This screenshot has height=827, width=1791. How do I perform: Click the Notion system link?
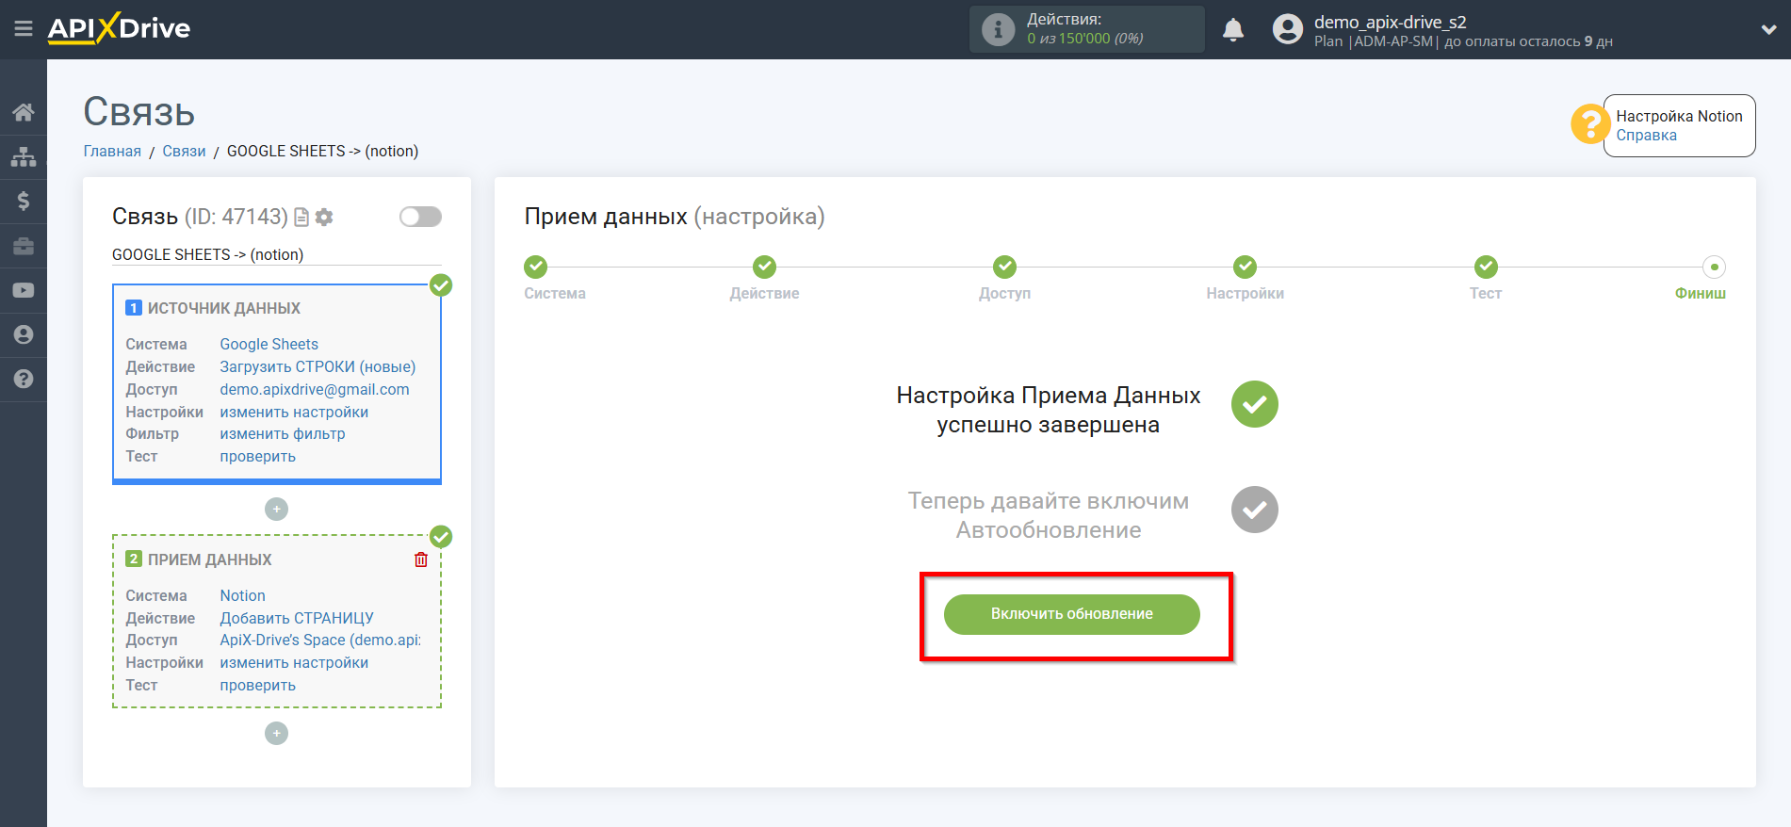click(242, 595)
